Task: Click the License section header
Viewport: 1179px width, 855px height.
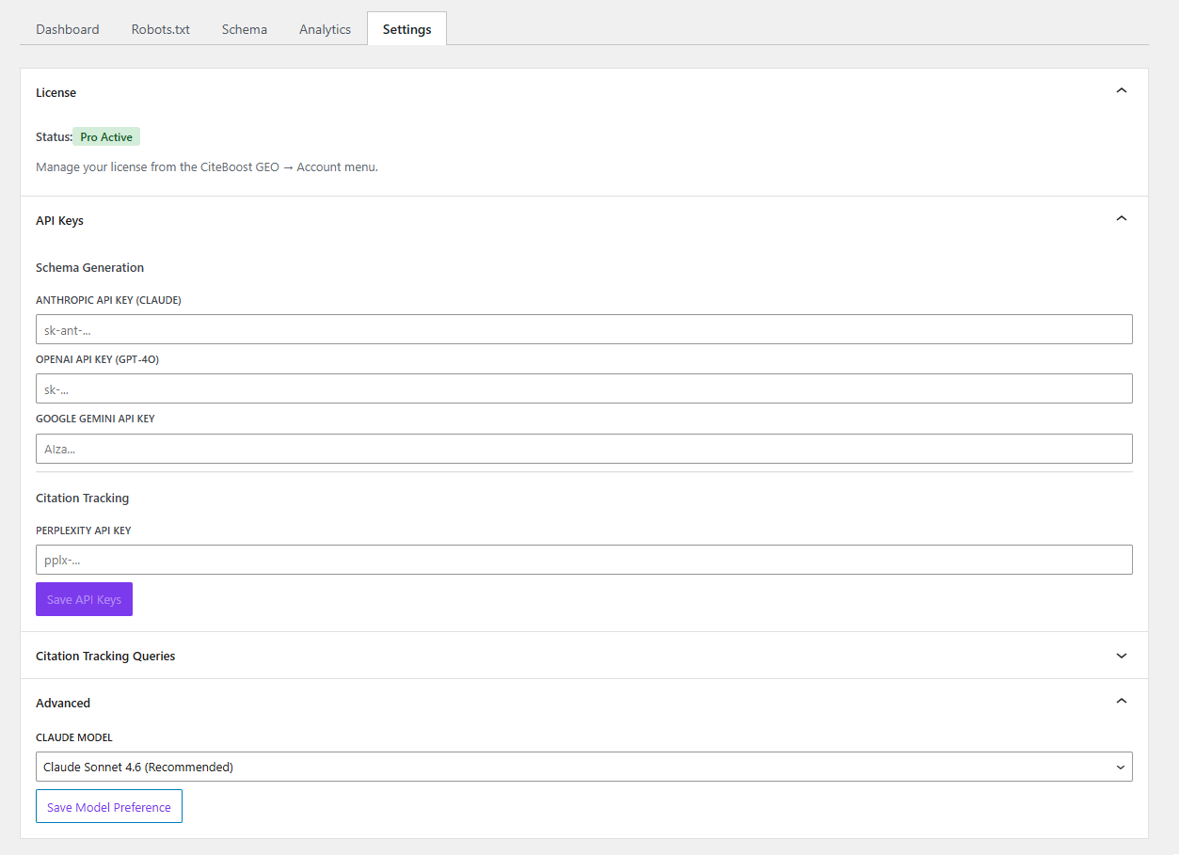Action: click(x=56, y=92)
